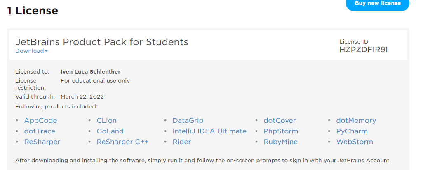
Task: Open the WebStorm product link
Action: tap(355, 142)
